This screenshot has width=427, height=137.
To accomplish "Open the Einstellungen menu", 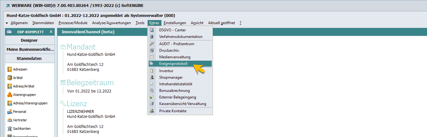I will coord(175,23).
